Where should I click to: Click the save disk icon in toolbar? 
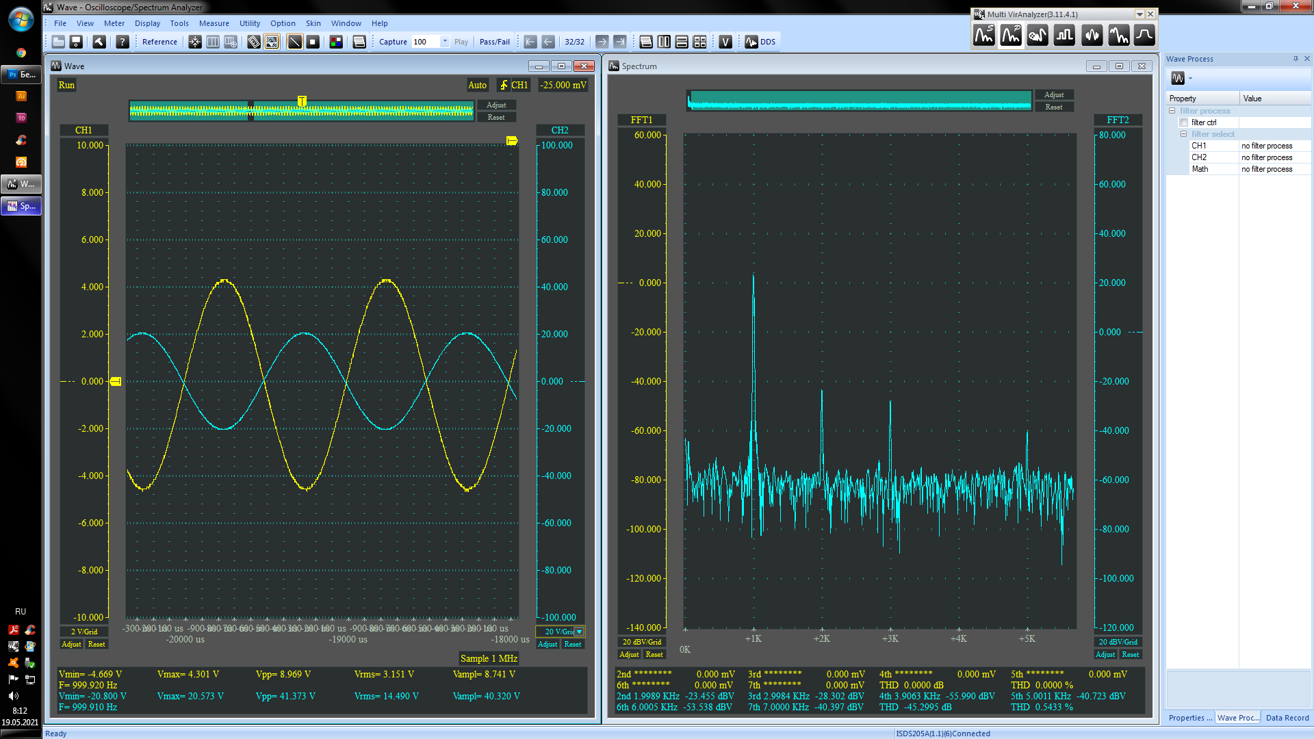tap(76, 42)
